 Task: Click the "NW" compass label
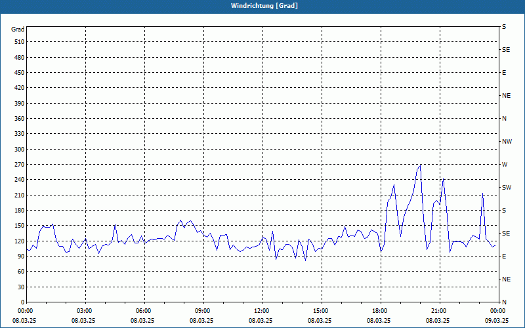(507, 142)
